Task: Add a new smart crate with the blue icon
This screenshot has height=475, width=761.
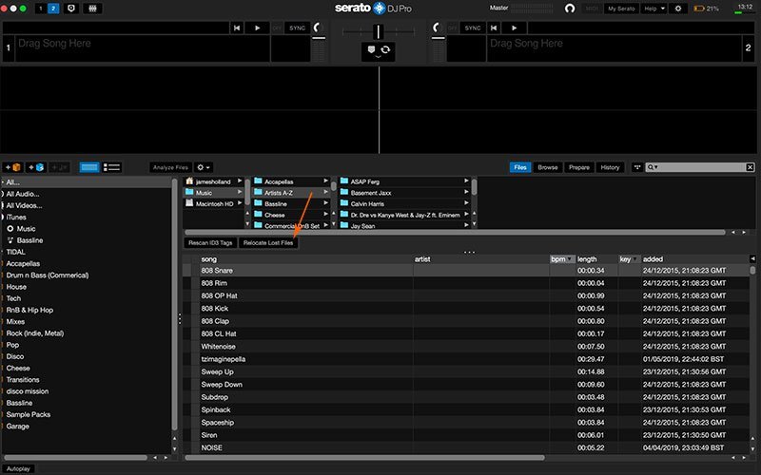Action: point(36,167)
